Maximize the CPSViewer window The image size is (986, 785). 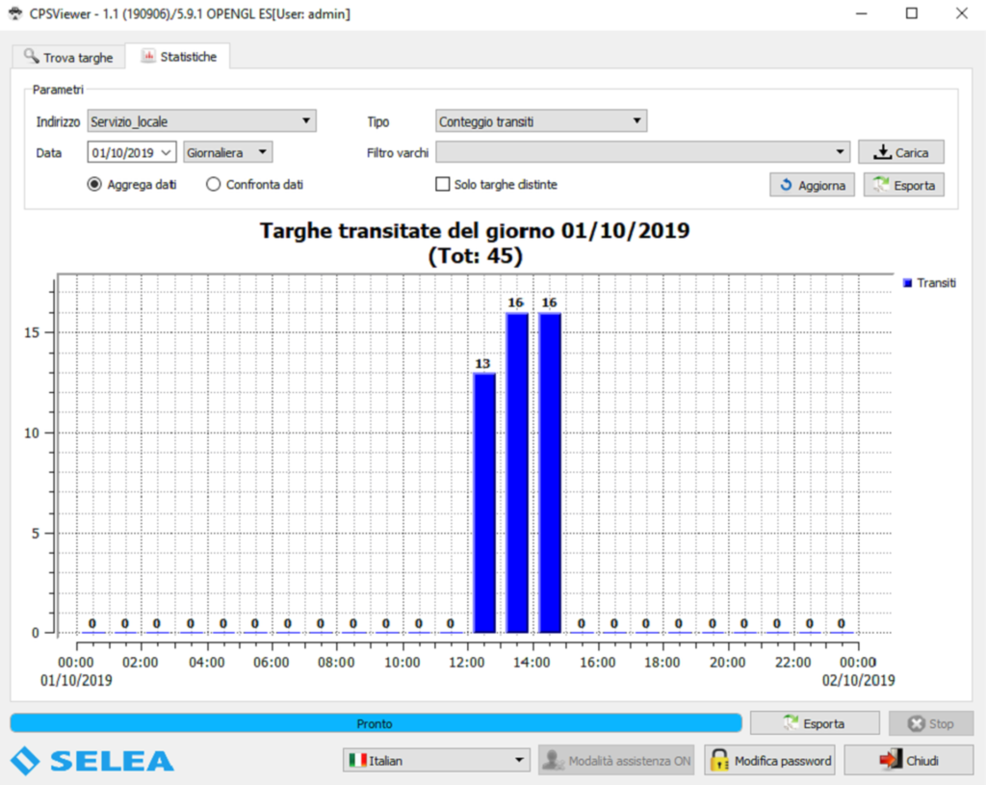(x=911, y=13)
